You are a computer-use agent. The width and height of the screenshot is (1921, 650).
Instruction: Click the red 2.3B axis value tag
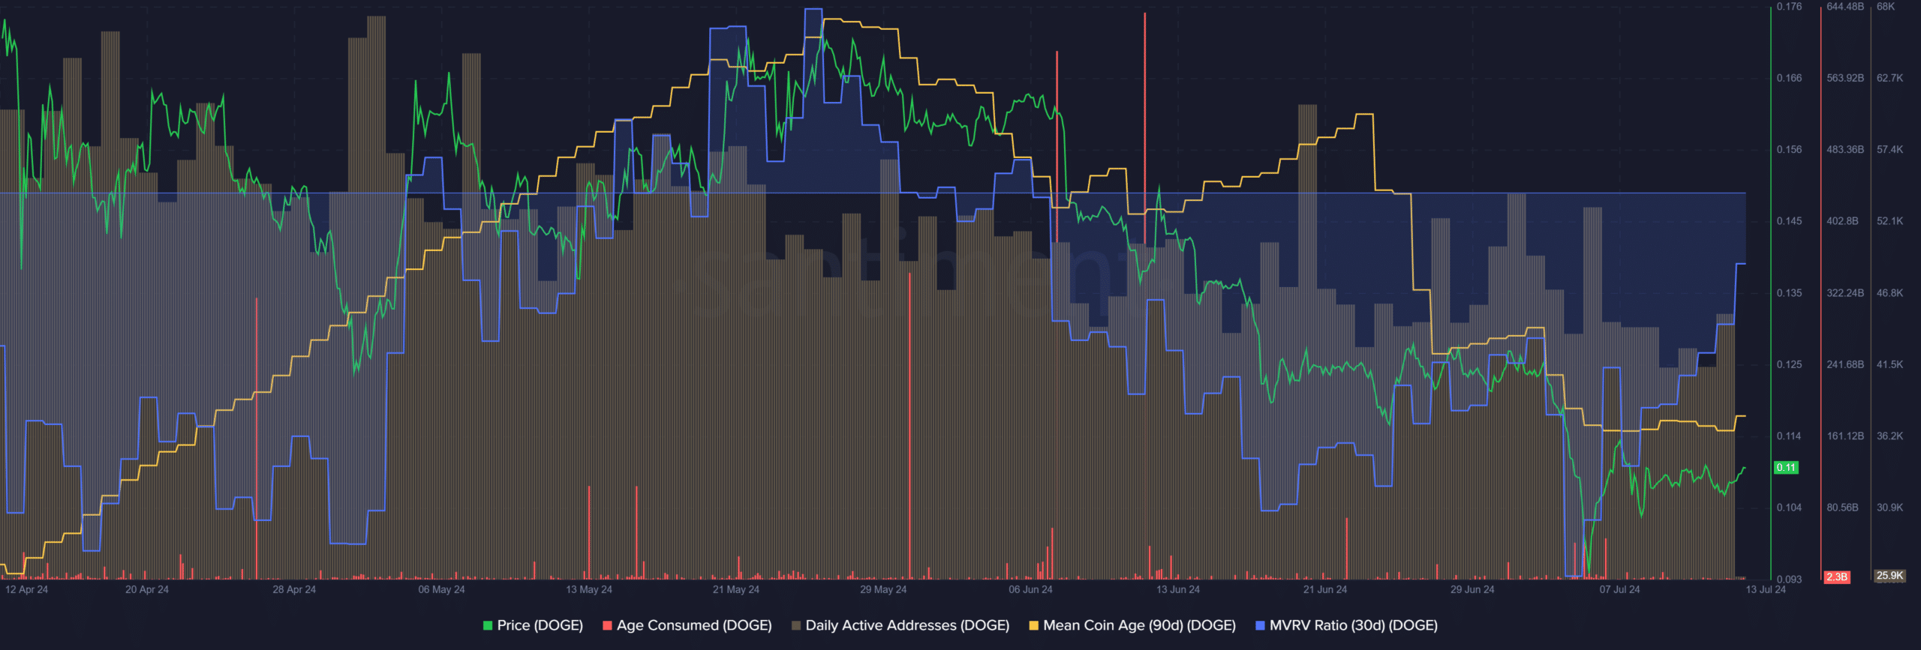tap(1837, 577)
